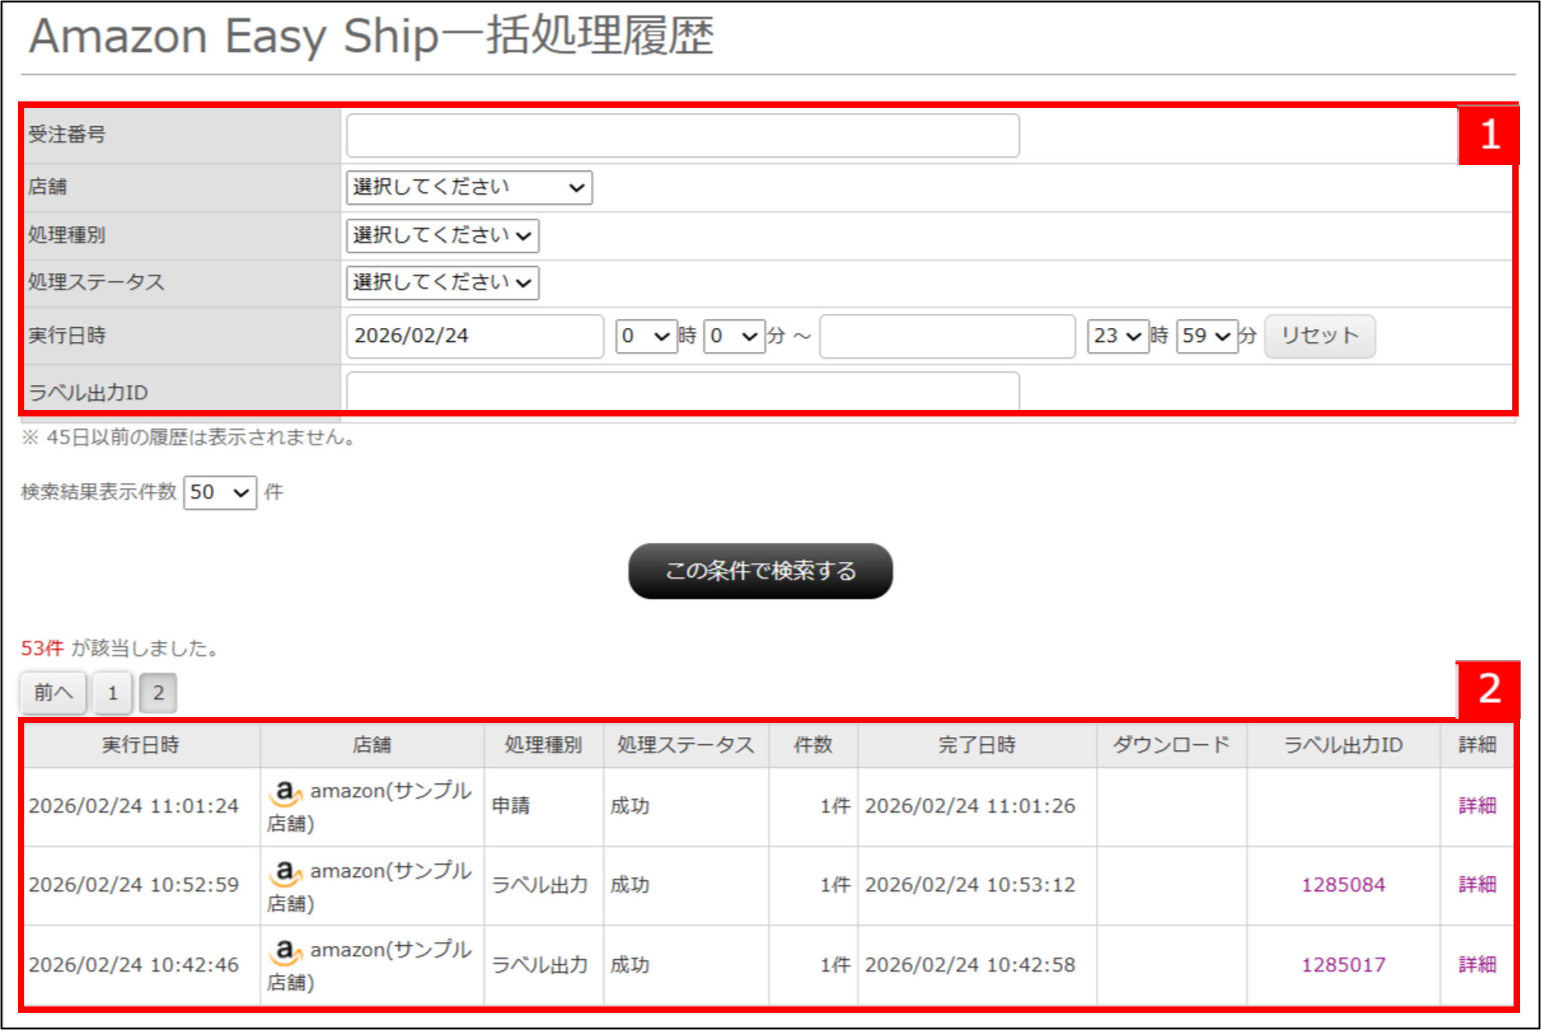The image size is (1541, 1030).
Task: Open 詳細 for the 11:01:24 申請 entry
Action: 1477,806
